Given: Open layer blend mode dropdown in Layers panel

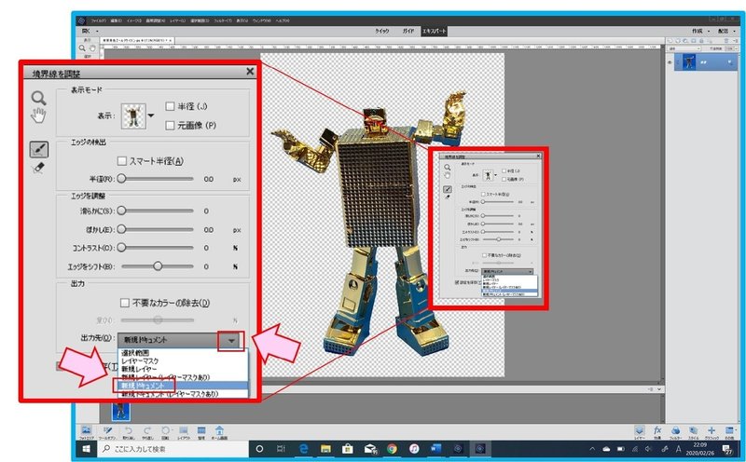Looking at the screenshot, I should (x=684, y=48).
